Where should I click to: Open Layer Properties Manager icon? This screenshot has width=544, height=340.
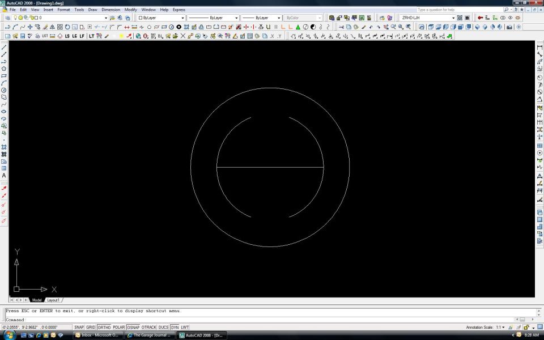[7, 18]
